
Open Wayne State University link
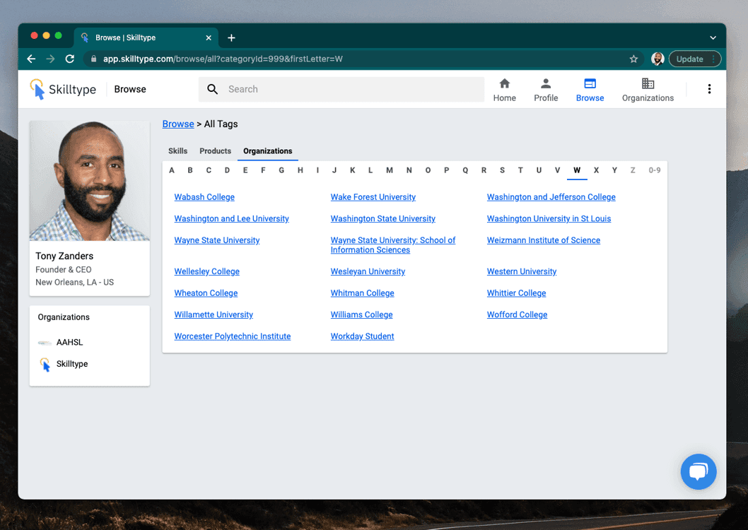tap(216, 240)
